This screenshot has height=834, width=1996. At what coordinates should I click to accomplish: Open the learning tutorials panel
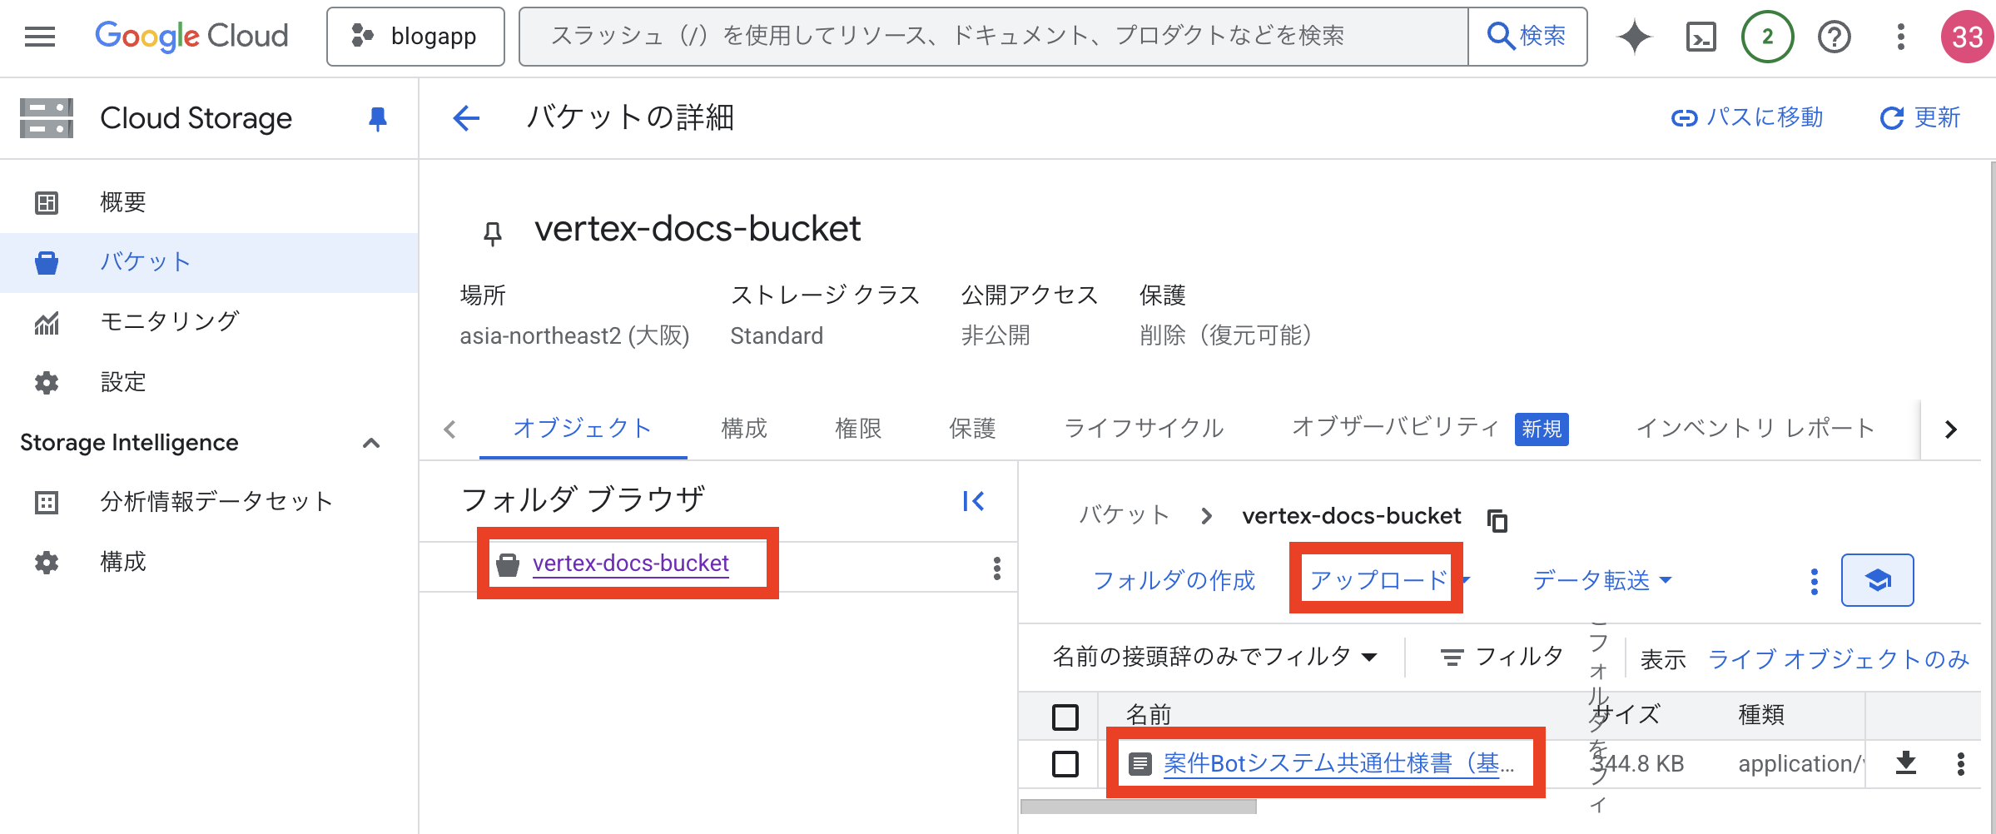1877,580
